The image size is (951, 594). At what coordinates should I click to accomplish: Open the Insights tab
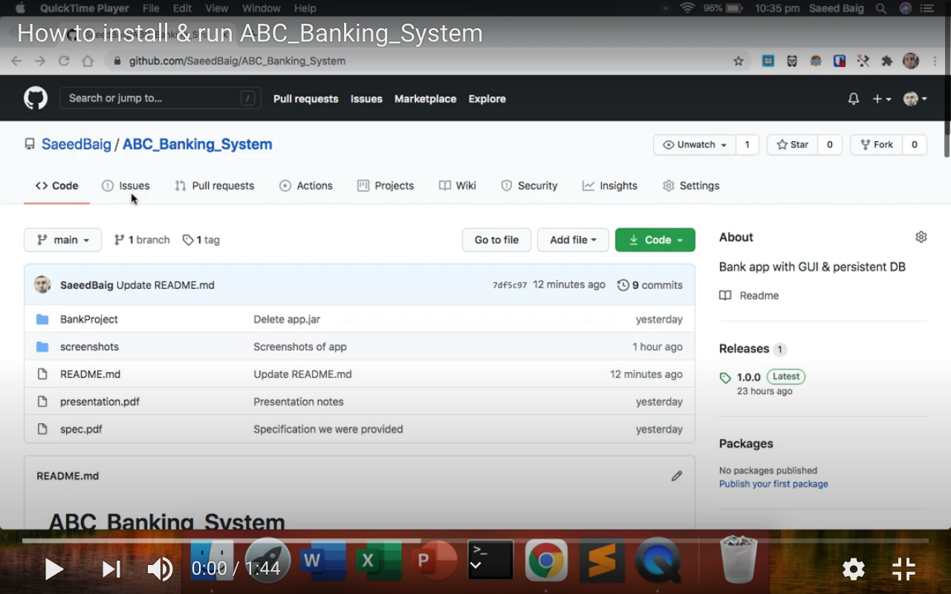[610, 186]
